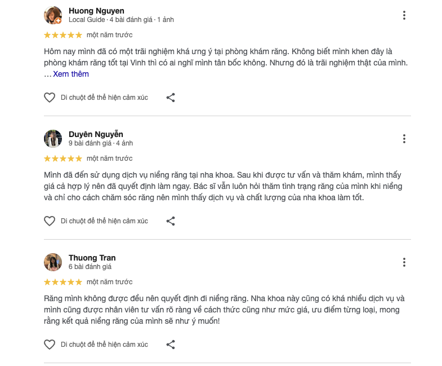The image size is (442, 366).
Task: Heart Thuong Tran's review
Action: point(50,345)
